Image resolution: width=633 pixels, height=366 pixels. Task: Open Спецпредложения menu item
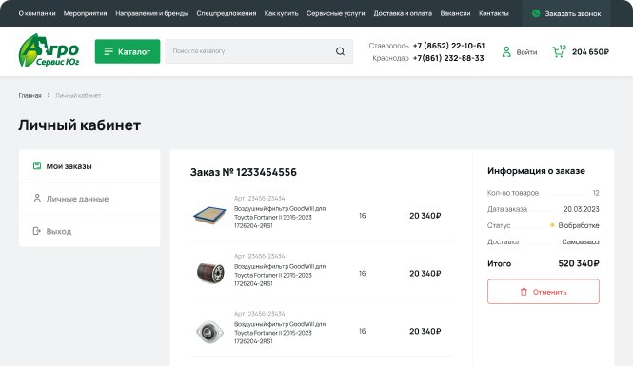227,13
